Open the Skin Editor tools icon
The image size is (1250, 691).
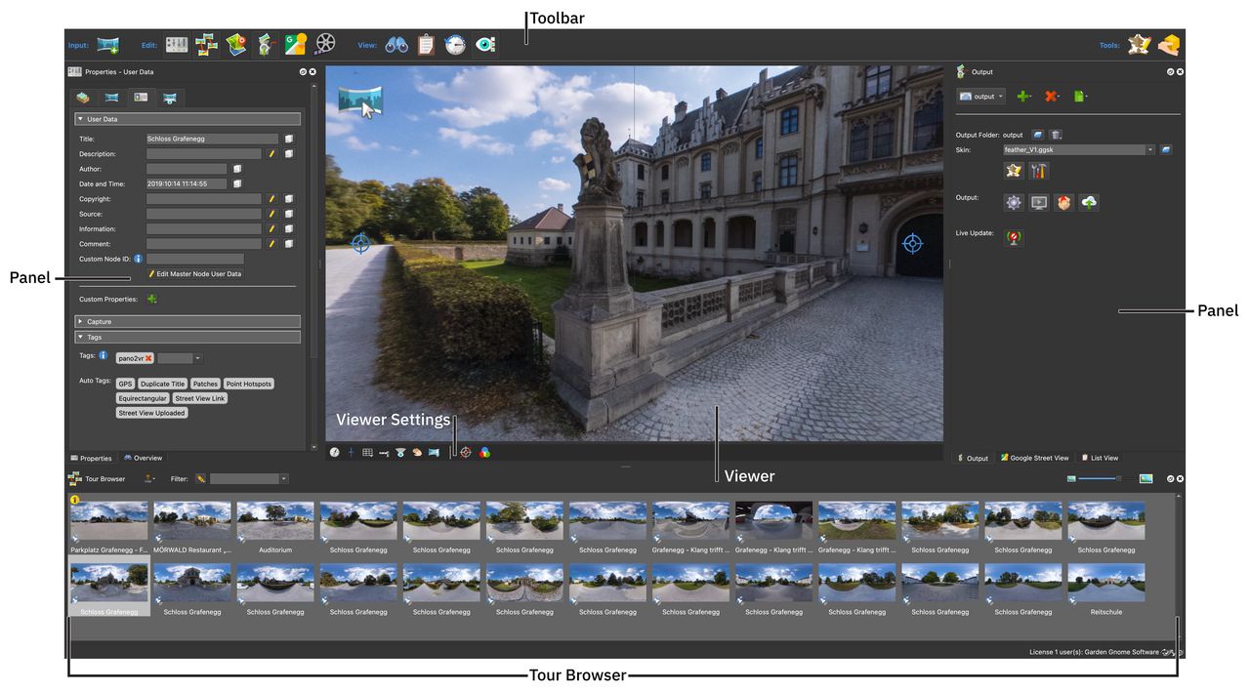coord(1039,171)
